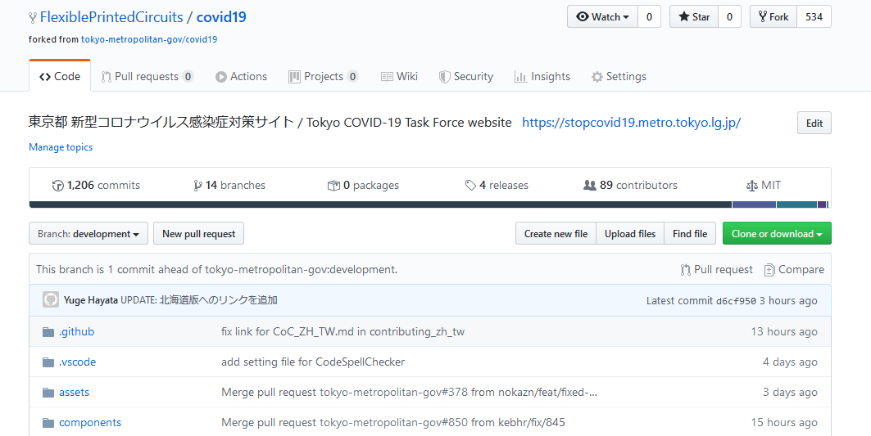Open the Watch notifications dropdown
The height and width of the screenshot is (436, 871).
(603, 17)
